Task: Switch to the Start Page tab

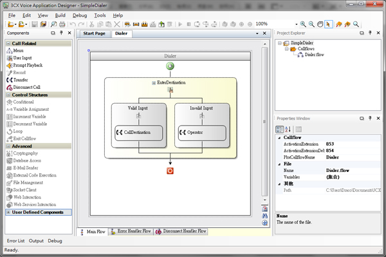Action: click(x=94, y=33)
